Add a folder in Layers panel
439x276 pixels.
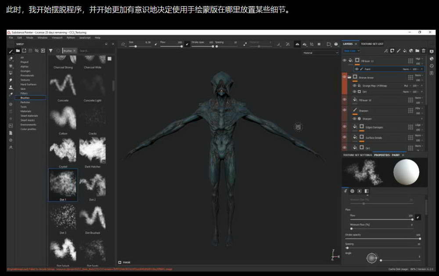417,51
